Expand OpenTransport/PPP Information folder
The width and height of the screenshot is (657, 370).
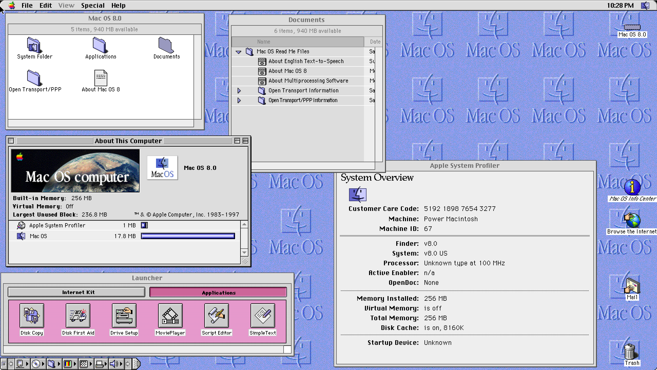(x=239, y=100)
